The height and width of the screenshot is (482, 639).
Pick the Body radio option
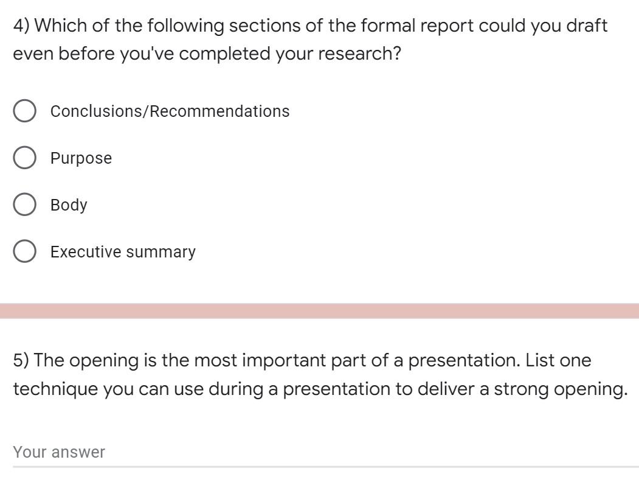(x=24, y=204)
